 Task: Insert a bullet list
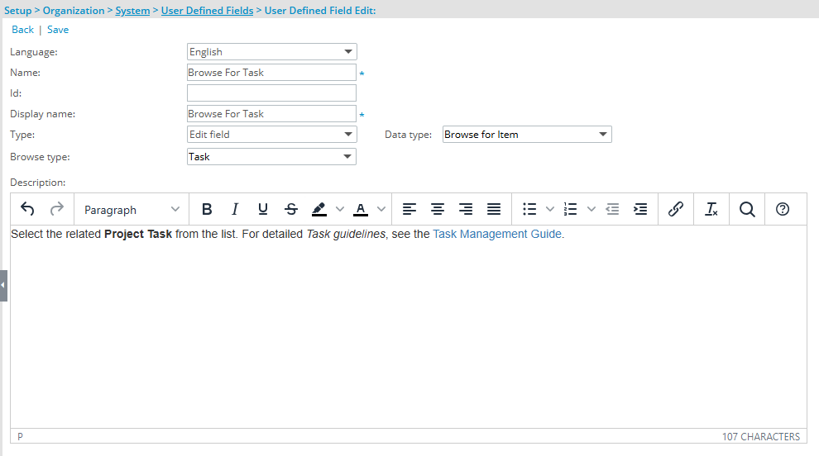click(530, 210)
